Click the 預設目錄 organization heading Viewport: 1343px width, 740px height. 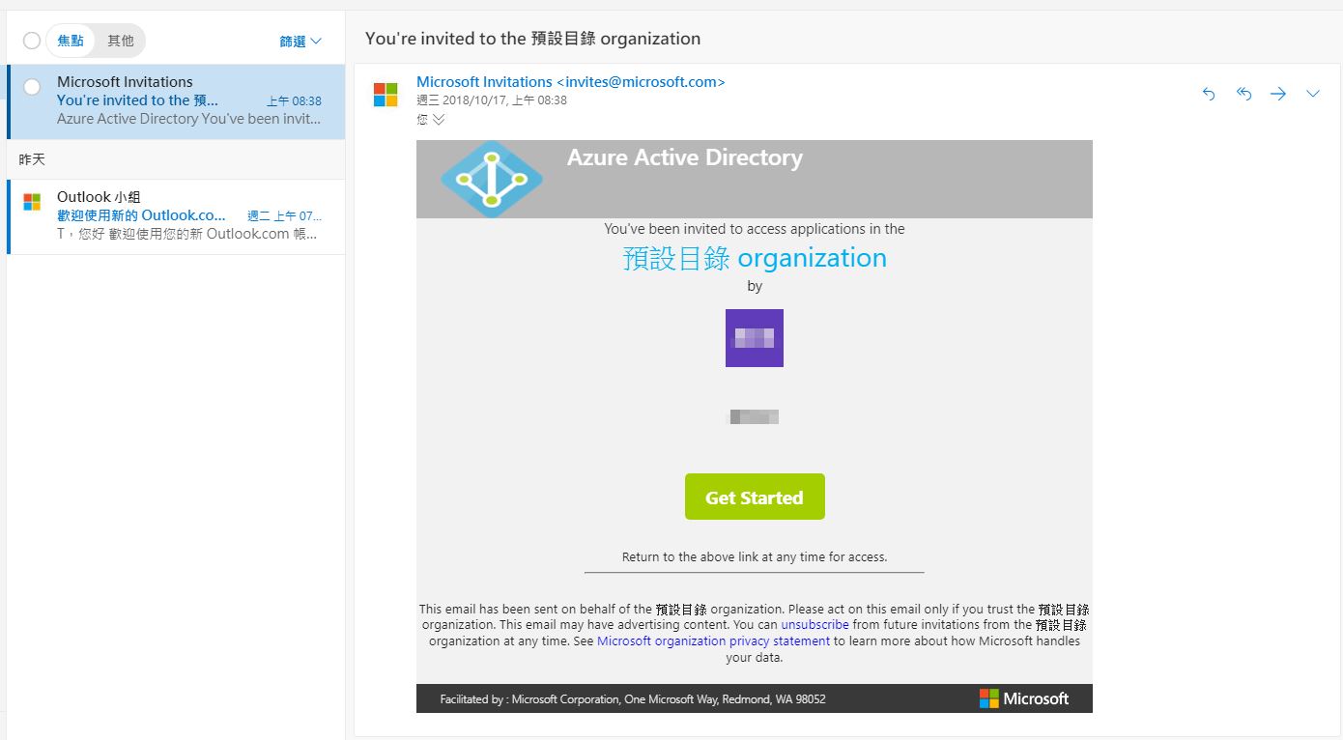tap(755, 258)
